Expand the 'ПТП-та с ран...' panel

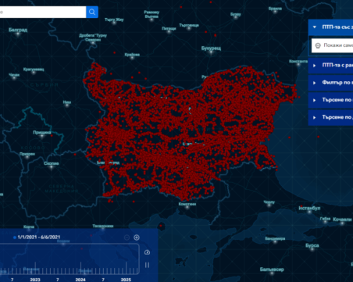tap(330, 66)
